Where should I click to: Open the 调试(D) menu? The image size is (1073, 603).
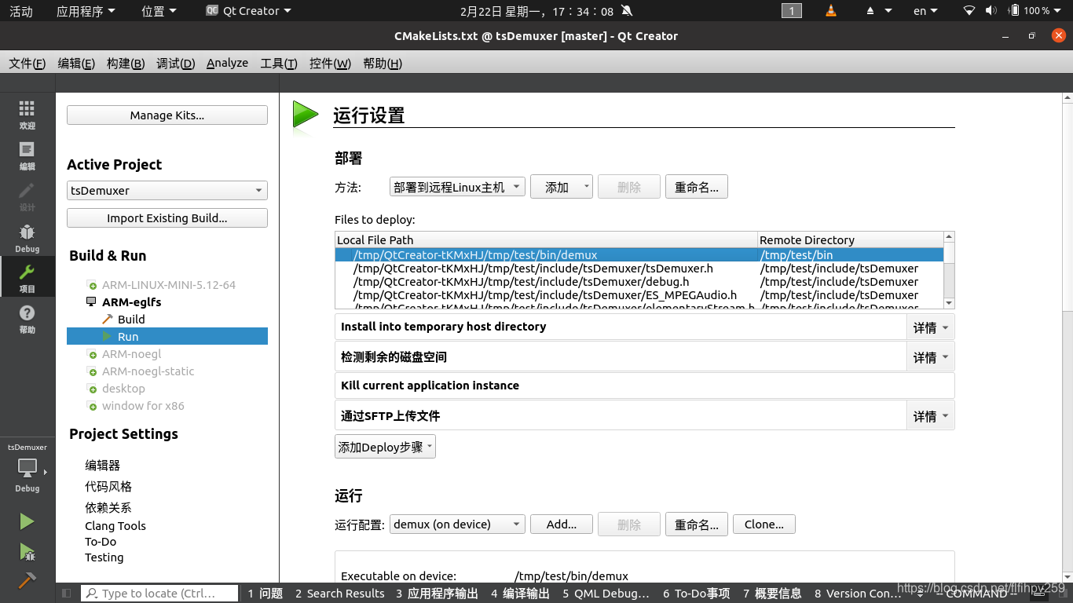(176, 64)
